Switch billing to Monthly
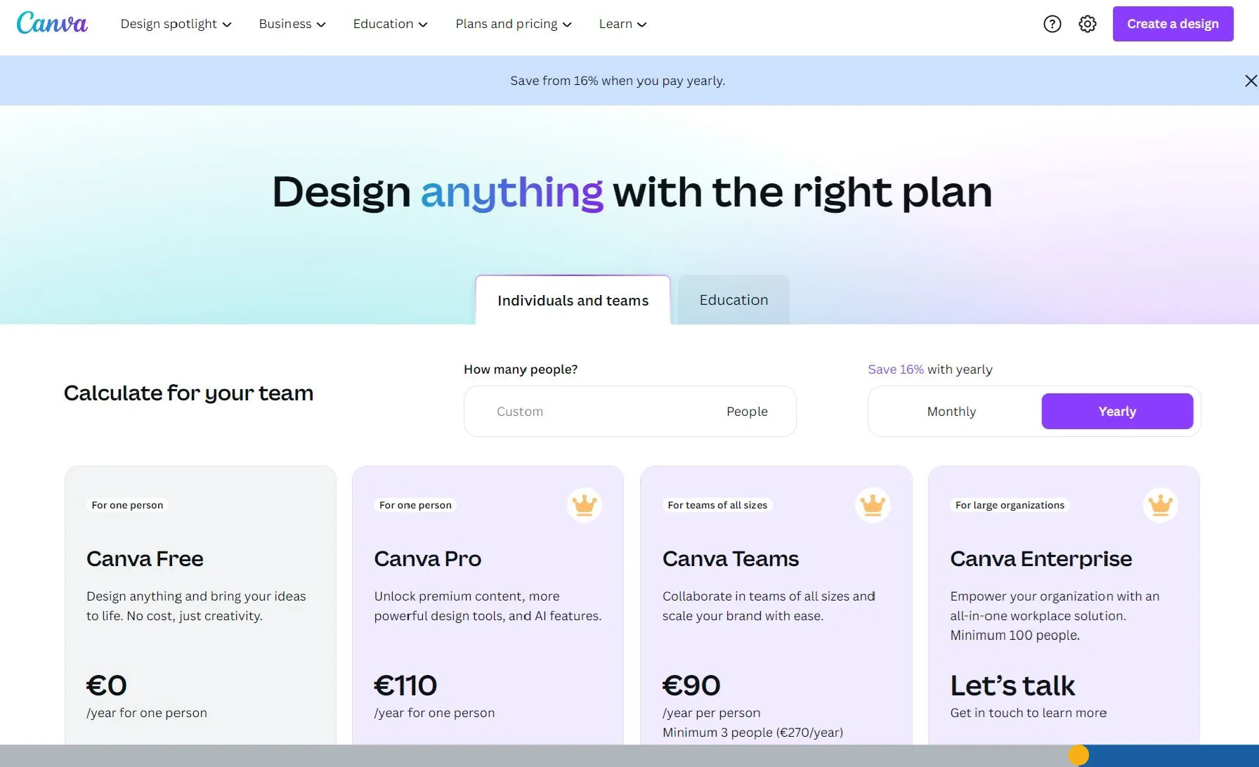 point(951,412)
